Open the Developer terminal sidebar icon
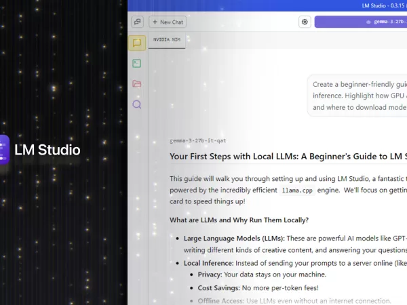 [x=137, y=63]
